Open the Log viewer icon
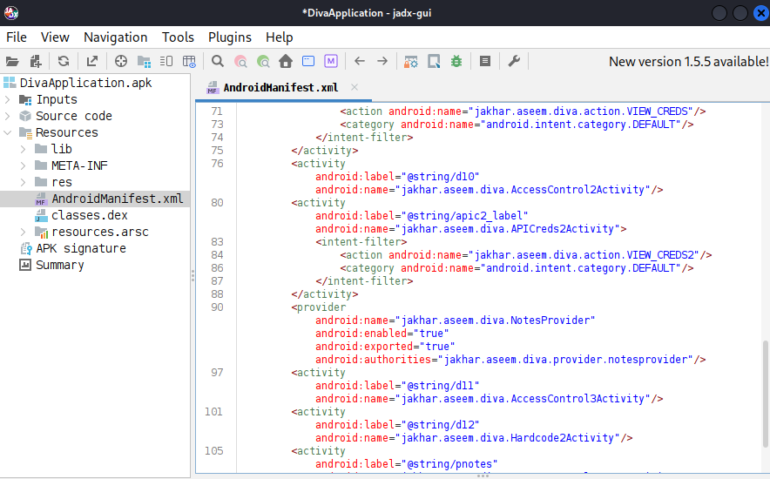The width and height of the screenshot is (770, 479). pyautogui.click(x=485, y=61)
